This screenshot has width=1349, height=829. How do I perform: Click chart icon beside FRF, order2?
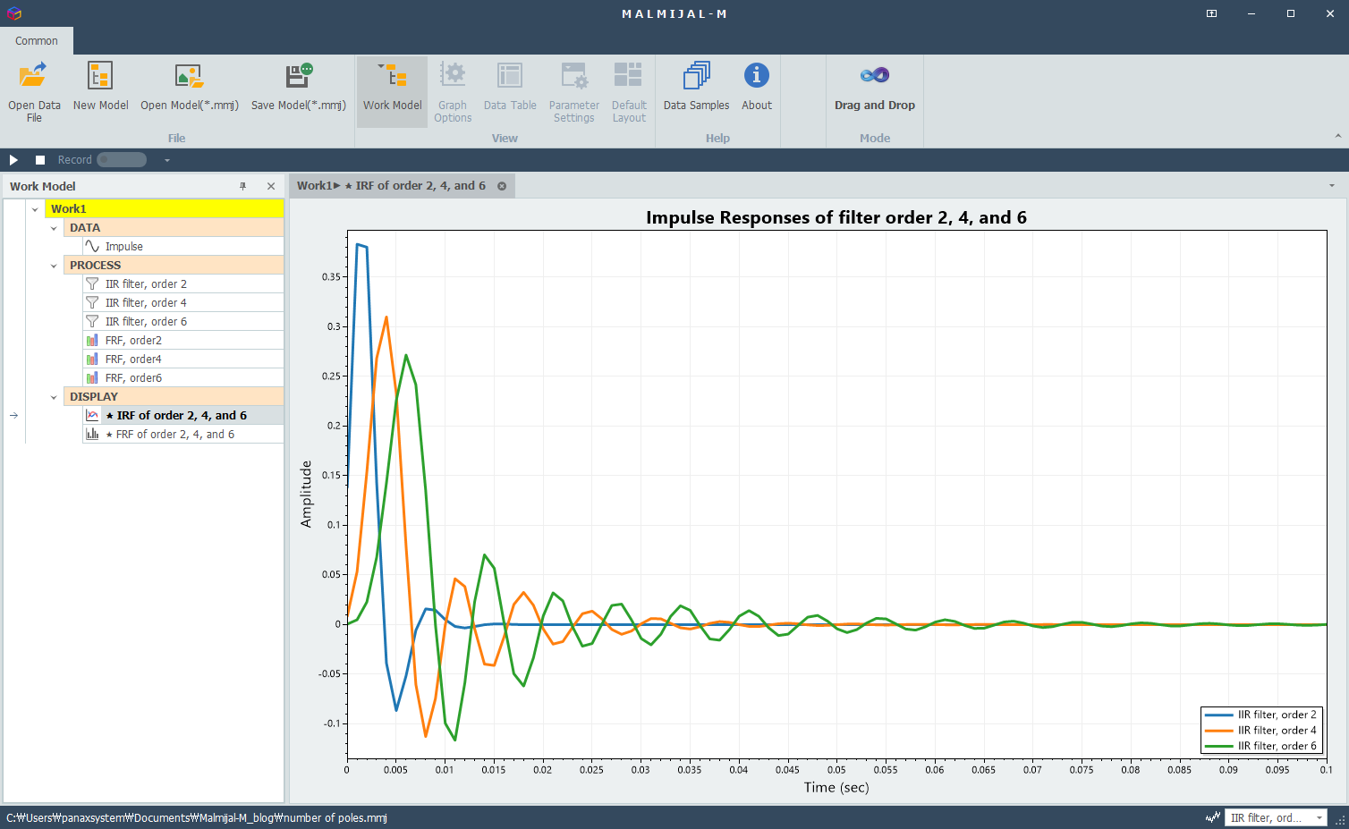pos(92,340)
